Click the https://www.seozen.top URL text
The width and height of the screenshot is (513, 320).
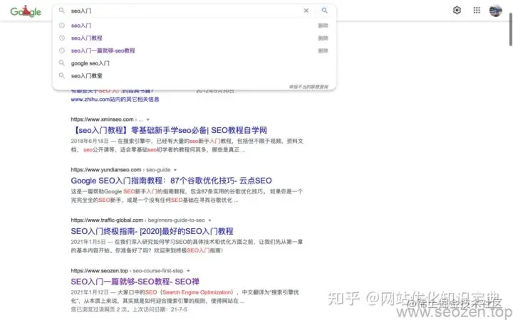point(99,271)
